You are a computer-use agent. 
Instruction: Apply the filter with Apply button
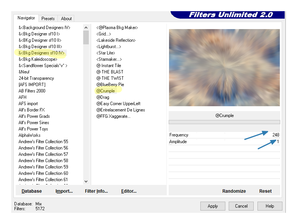click(x=213, y=206)
